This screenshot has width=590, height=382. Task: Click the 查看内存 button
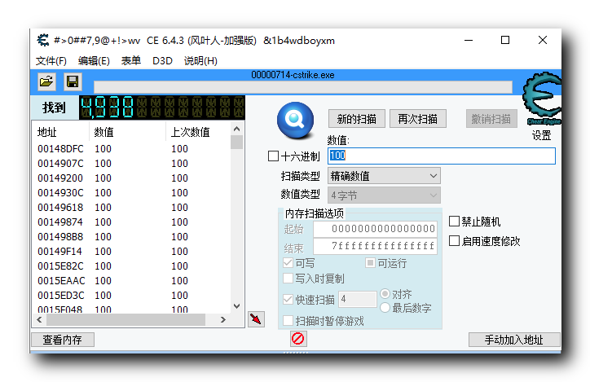click(63, 340)
